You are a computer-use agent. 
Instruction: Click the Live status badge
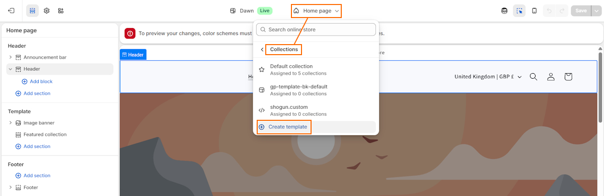click(265, 11)
